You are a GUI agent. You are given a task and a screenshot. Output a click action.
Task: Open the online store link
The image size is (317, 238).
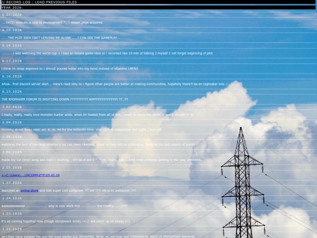pyautogui.click(x=29, y=190)
